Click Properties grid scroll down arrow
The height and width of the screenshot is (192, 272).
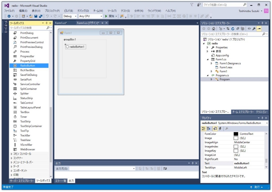266,167
